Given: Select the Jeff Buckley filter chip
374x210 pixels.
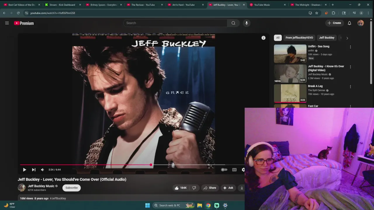Looking at the screenshot, I should coord(327,38).
